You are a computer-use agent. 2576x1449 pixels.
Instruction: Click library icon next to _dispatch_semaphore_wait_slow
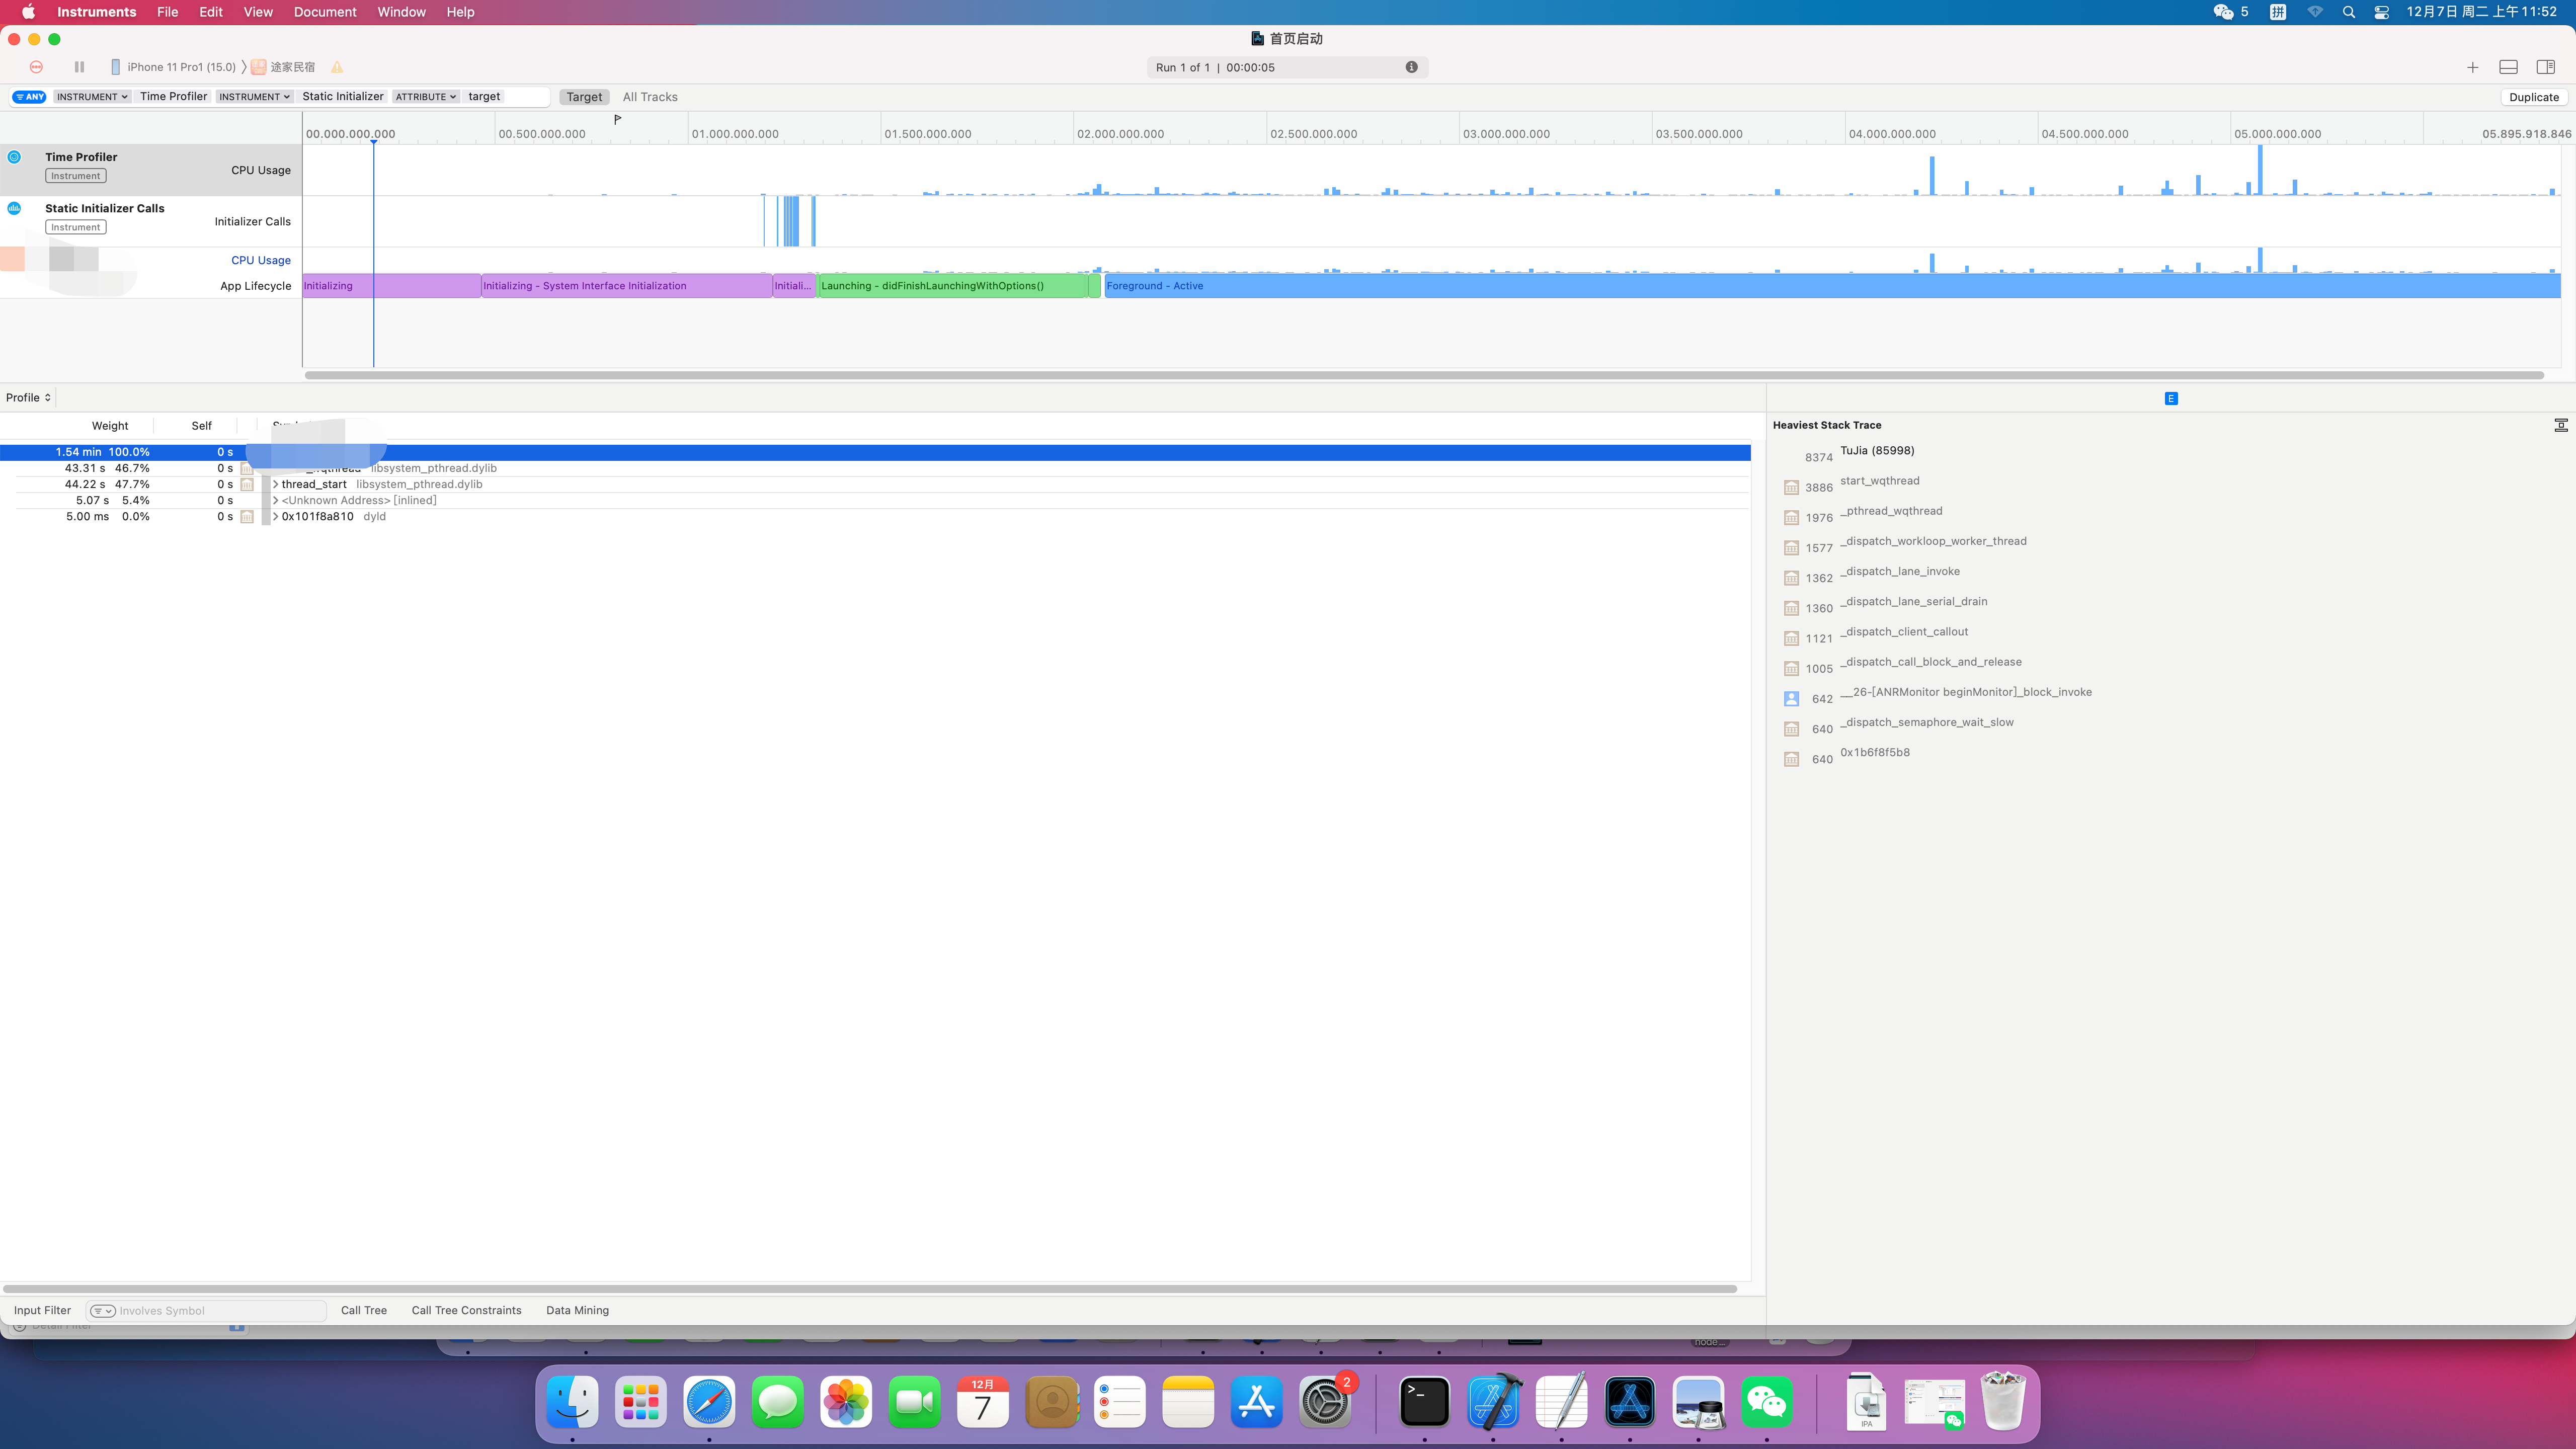[1791, 729]
